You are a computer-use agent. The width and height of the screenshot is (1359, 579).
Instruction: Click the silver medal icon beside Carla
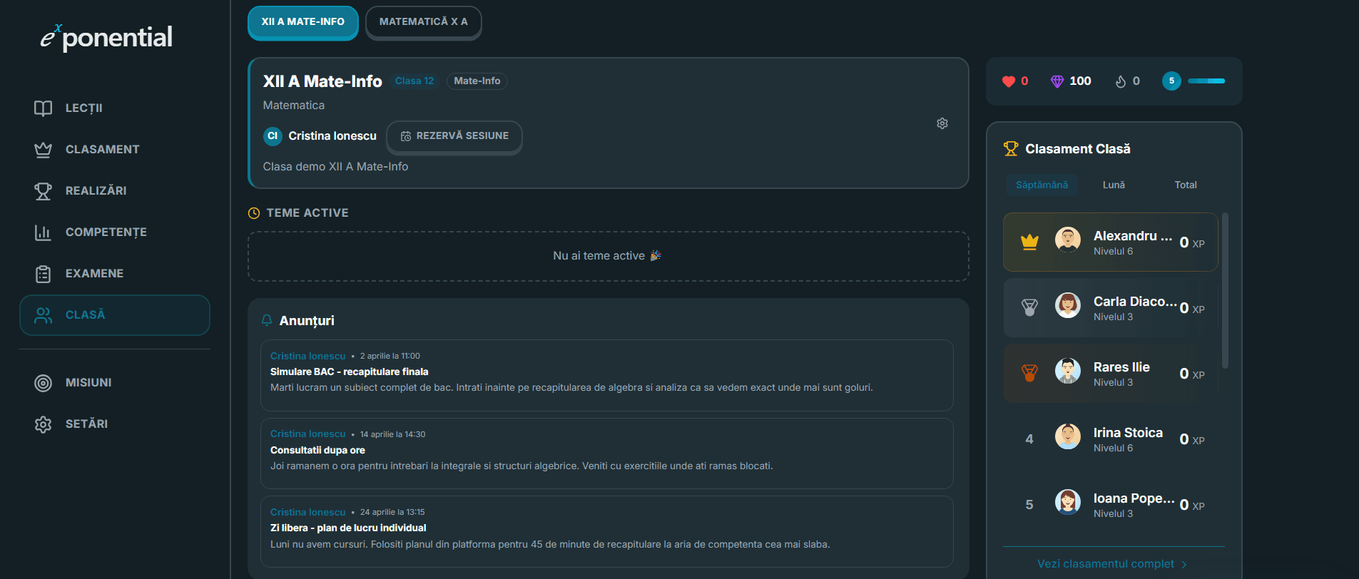pos(1029,307)
